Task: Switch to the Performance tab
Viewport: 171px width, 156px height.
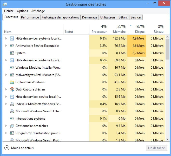Action: (x=30, y=17)
